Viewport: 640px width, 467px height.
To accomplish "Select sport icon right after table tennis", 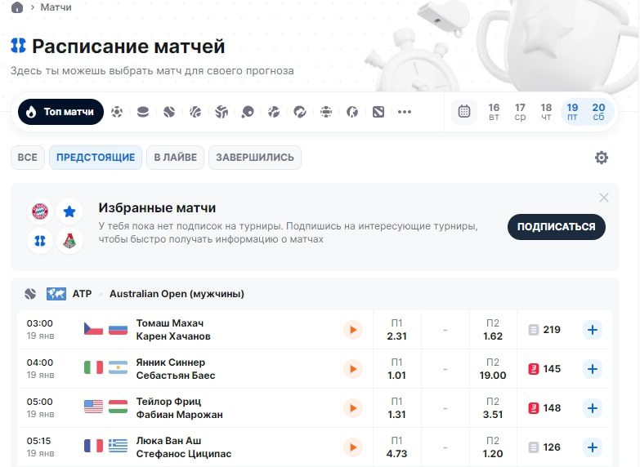I will [274, 112].
